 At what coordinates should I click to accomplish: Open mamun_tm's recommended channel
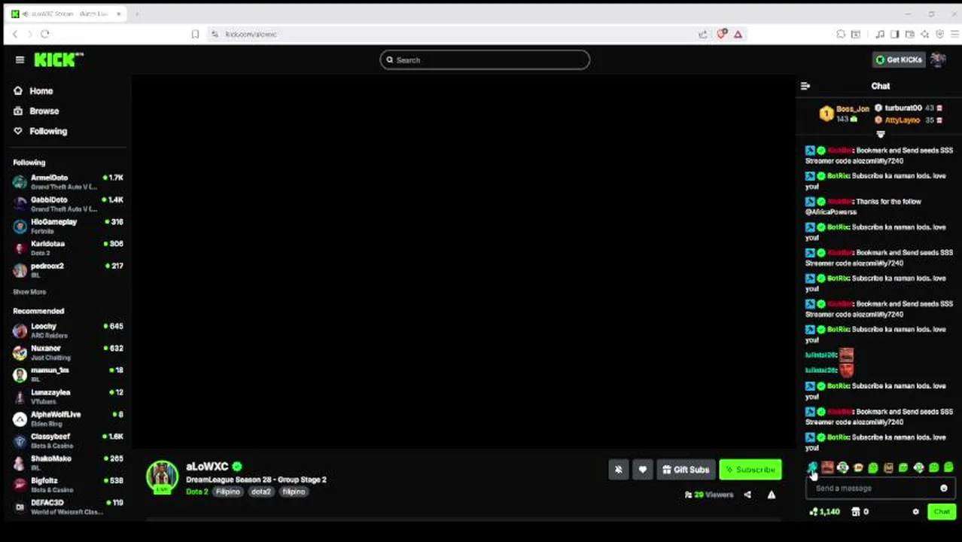pos(68,374)
